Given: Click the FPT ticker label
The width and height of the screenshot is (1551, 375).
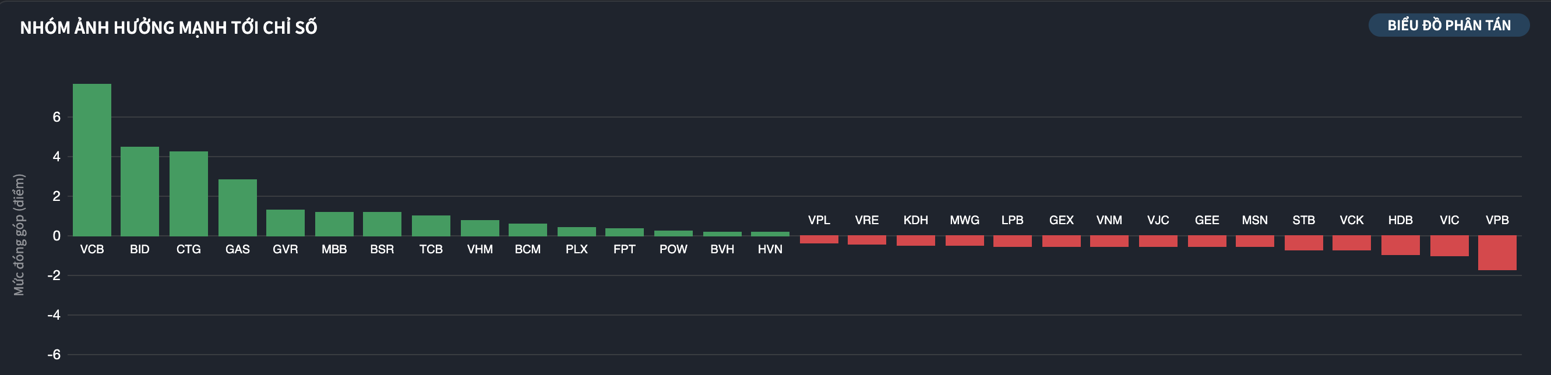Looking at the screenshot, I should tap(625, 249).
